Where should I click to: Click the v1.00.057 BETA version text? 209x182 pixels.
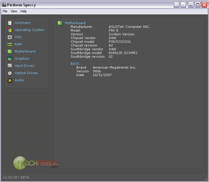tap(16, 177)
